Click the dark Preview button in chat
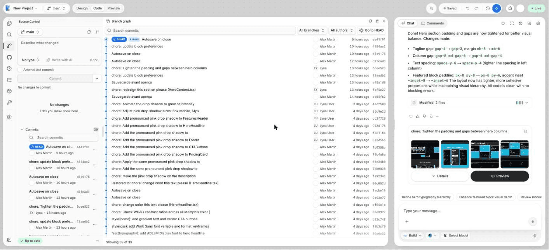 coord(500,176)
